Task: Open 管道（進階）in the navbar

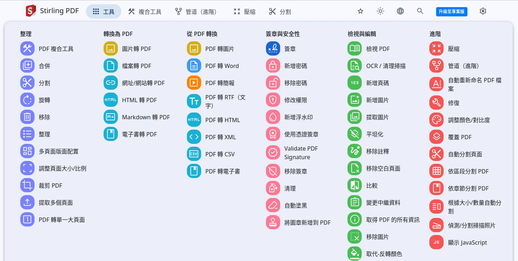Action: (x=196, y=11)
